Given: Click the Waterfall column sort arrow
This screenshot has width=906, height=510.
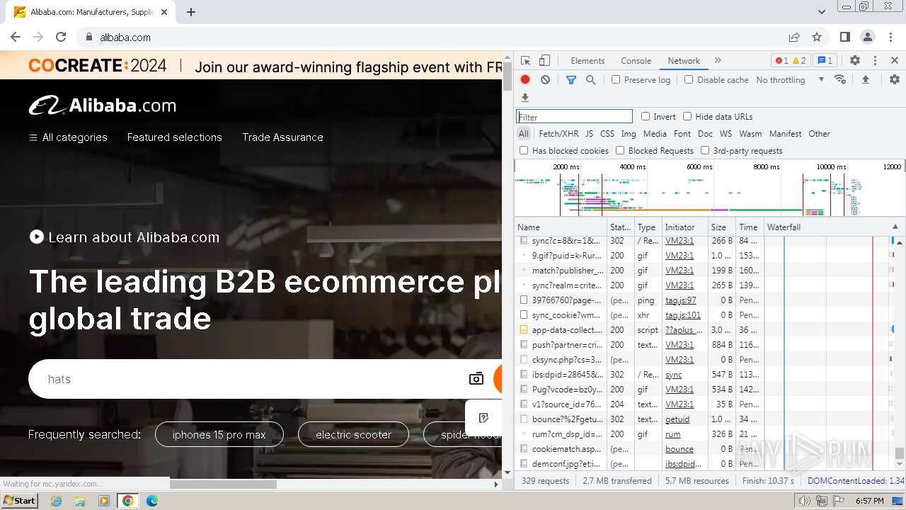Looking at the screenshot, I should tap(895, 227).
